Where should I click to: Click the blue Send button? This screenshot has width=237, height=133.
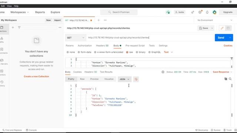click(x=221, y=38)
